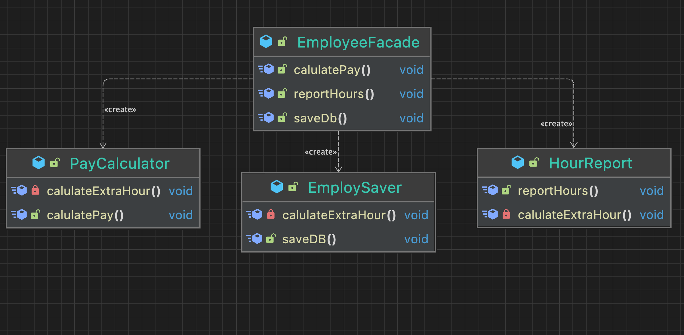Click the create label above PayCalculator
The width and height of the screenshot is (684, 335).
click(120, 109)
